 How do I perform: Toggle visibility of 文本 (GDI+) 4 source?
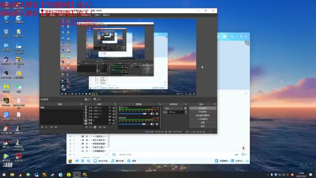pos(110,108)
